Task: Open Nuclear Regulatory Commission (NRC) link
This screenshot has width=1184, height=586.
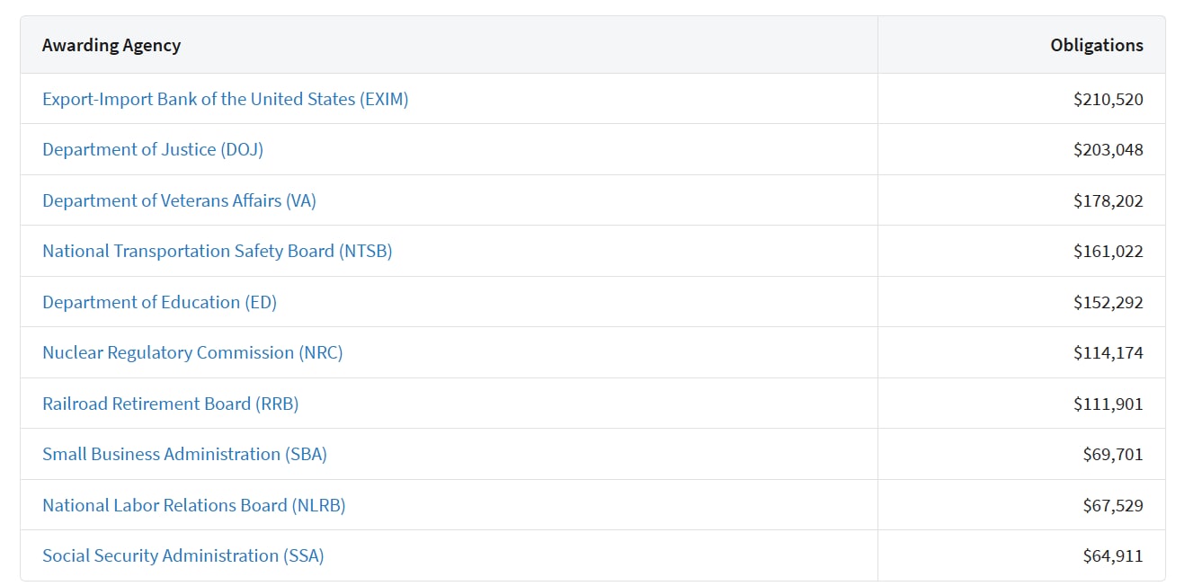Action: click(x=192, y=352)
